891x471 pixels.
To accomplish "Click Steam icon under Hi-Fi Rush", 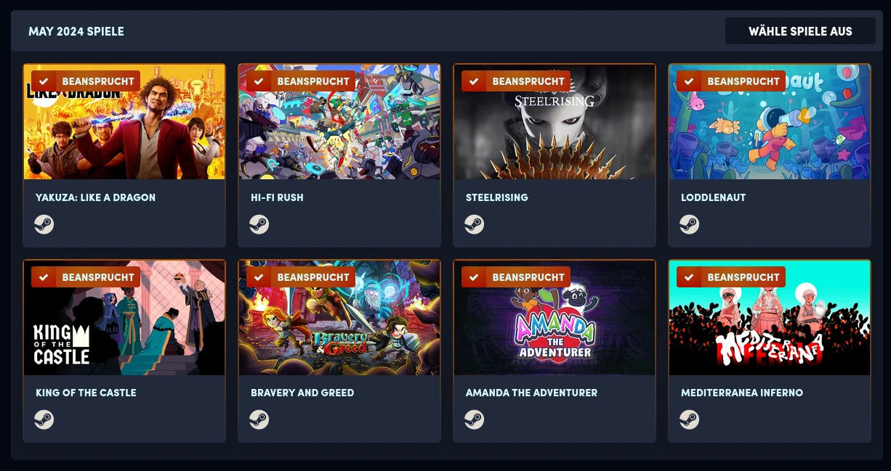I will (x=259, y=224).
